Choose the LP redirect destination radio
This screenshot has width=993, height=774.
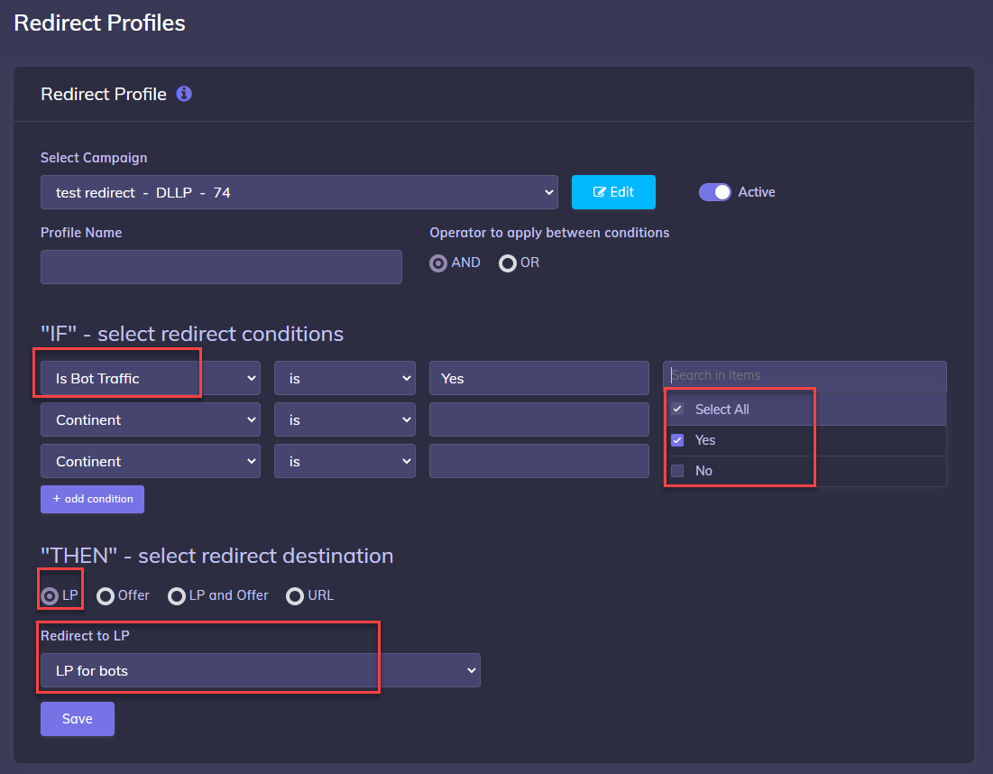(51, 596)
